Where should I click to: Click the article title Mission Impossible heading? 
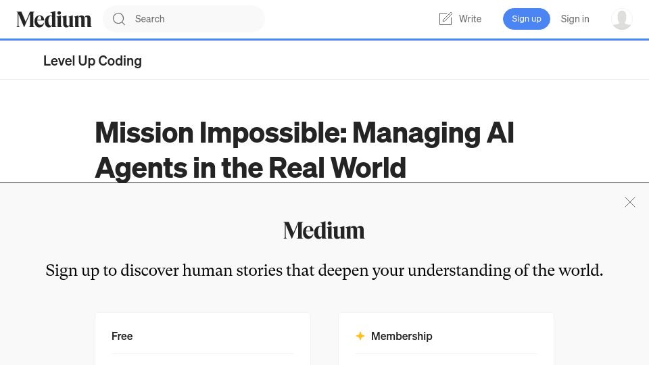[304, 150]
